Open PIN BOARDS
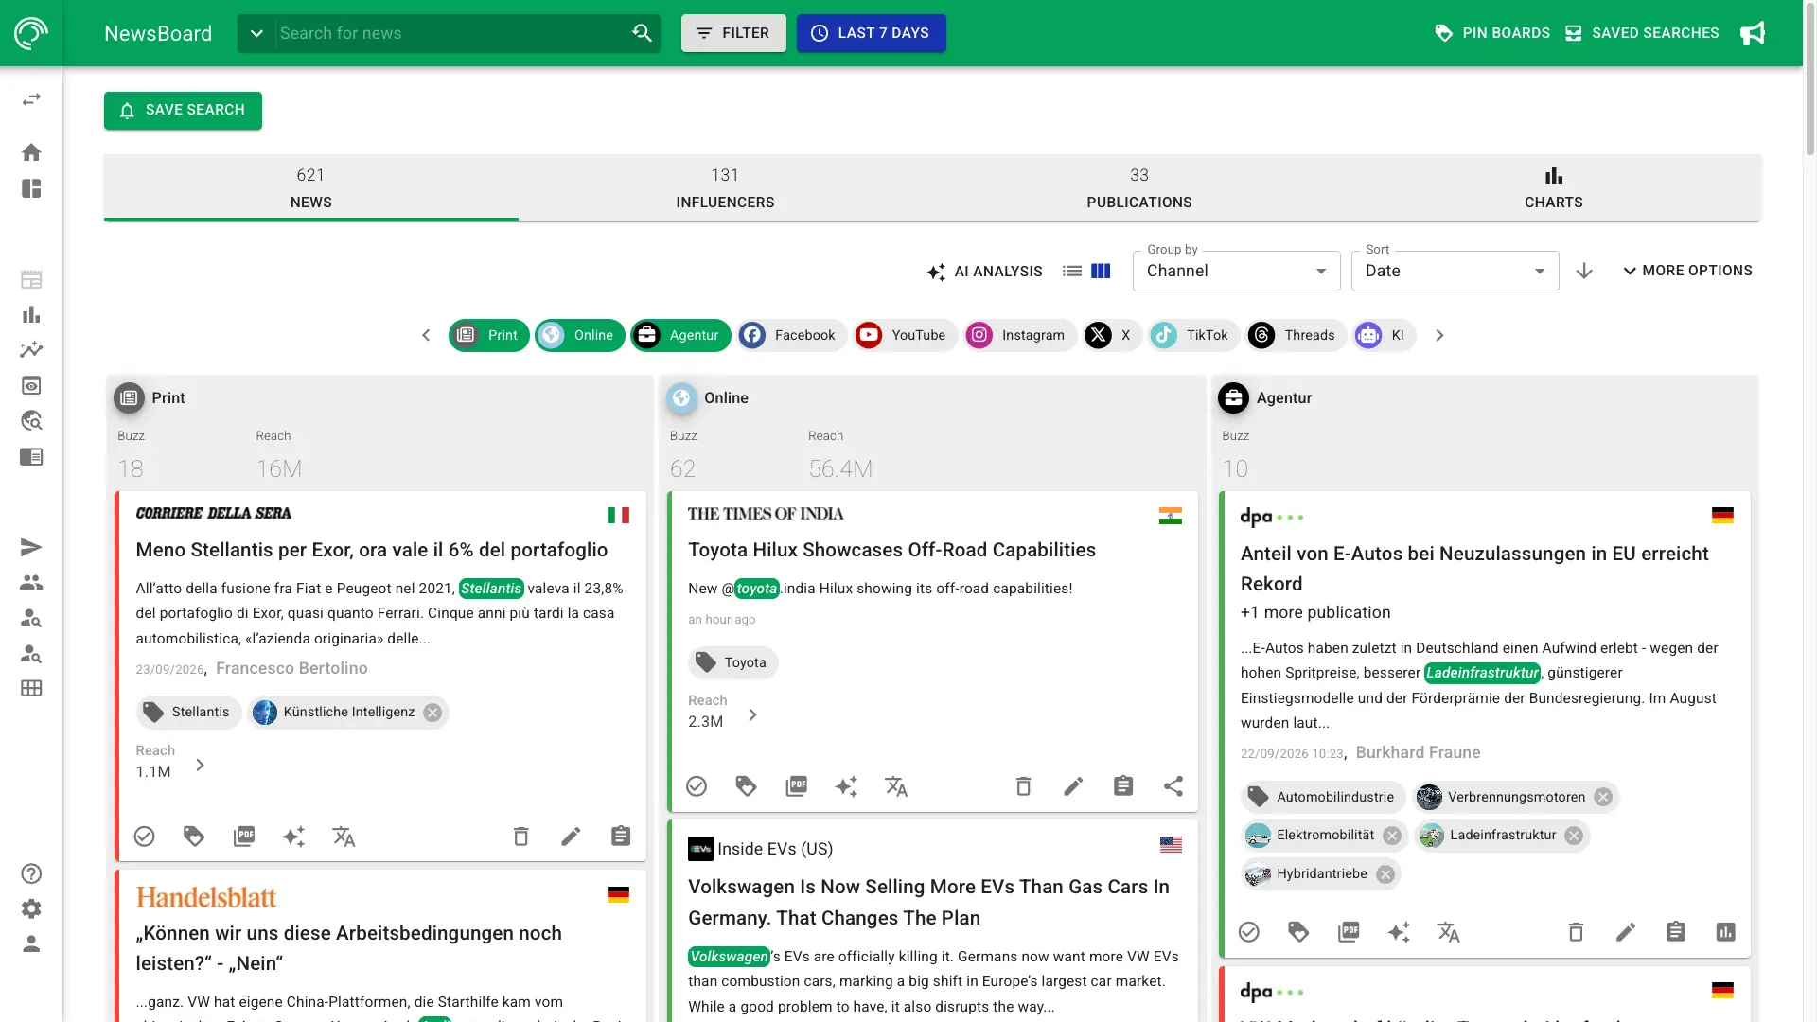Image resolution: width=1817 pixels, height=1022 pixels. click(x=1492, y=33)
